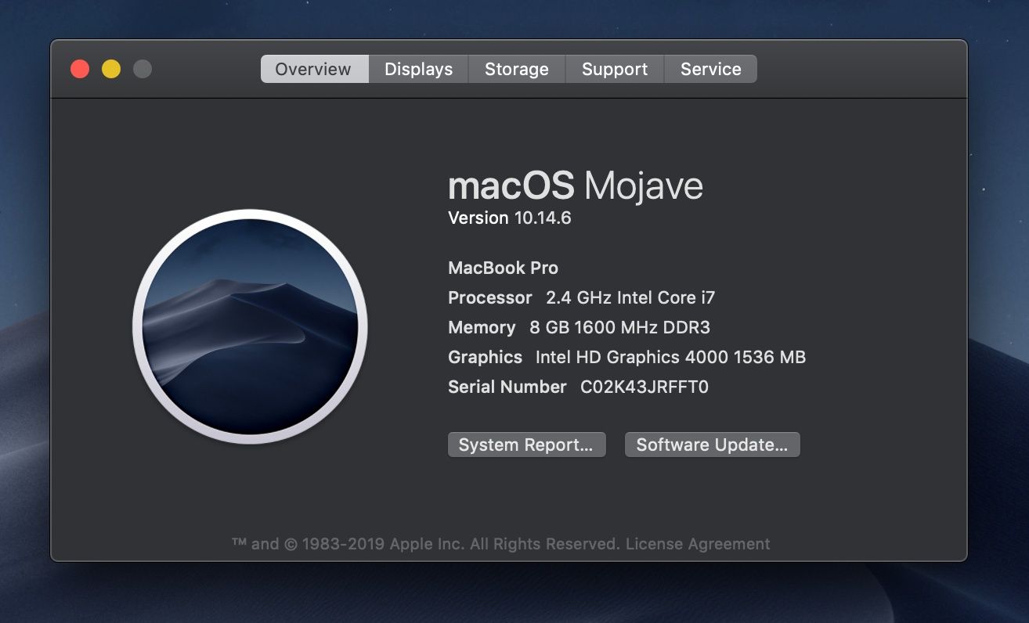Click the grayed-out zoom window button

point(143,69)
